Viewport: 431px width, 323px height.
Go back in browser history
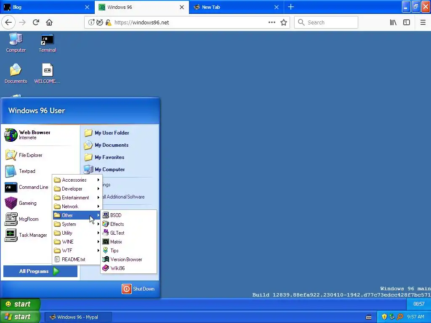[x=8, y=23]
